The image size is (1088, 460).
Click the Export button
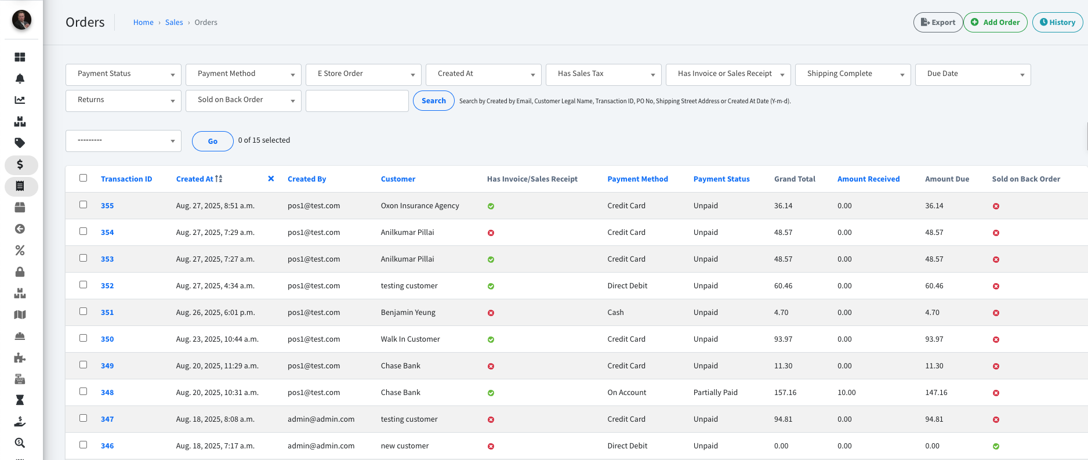(938, 22)
